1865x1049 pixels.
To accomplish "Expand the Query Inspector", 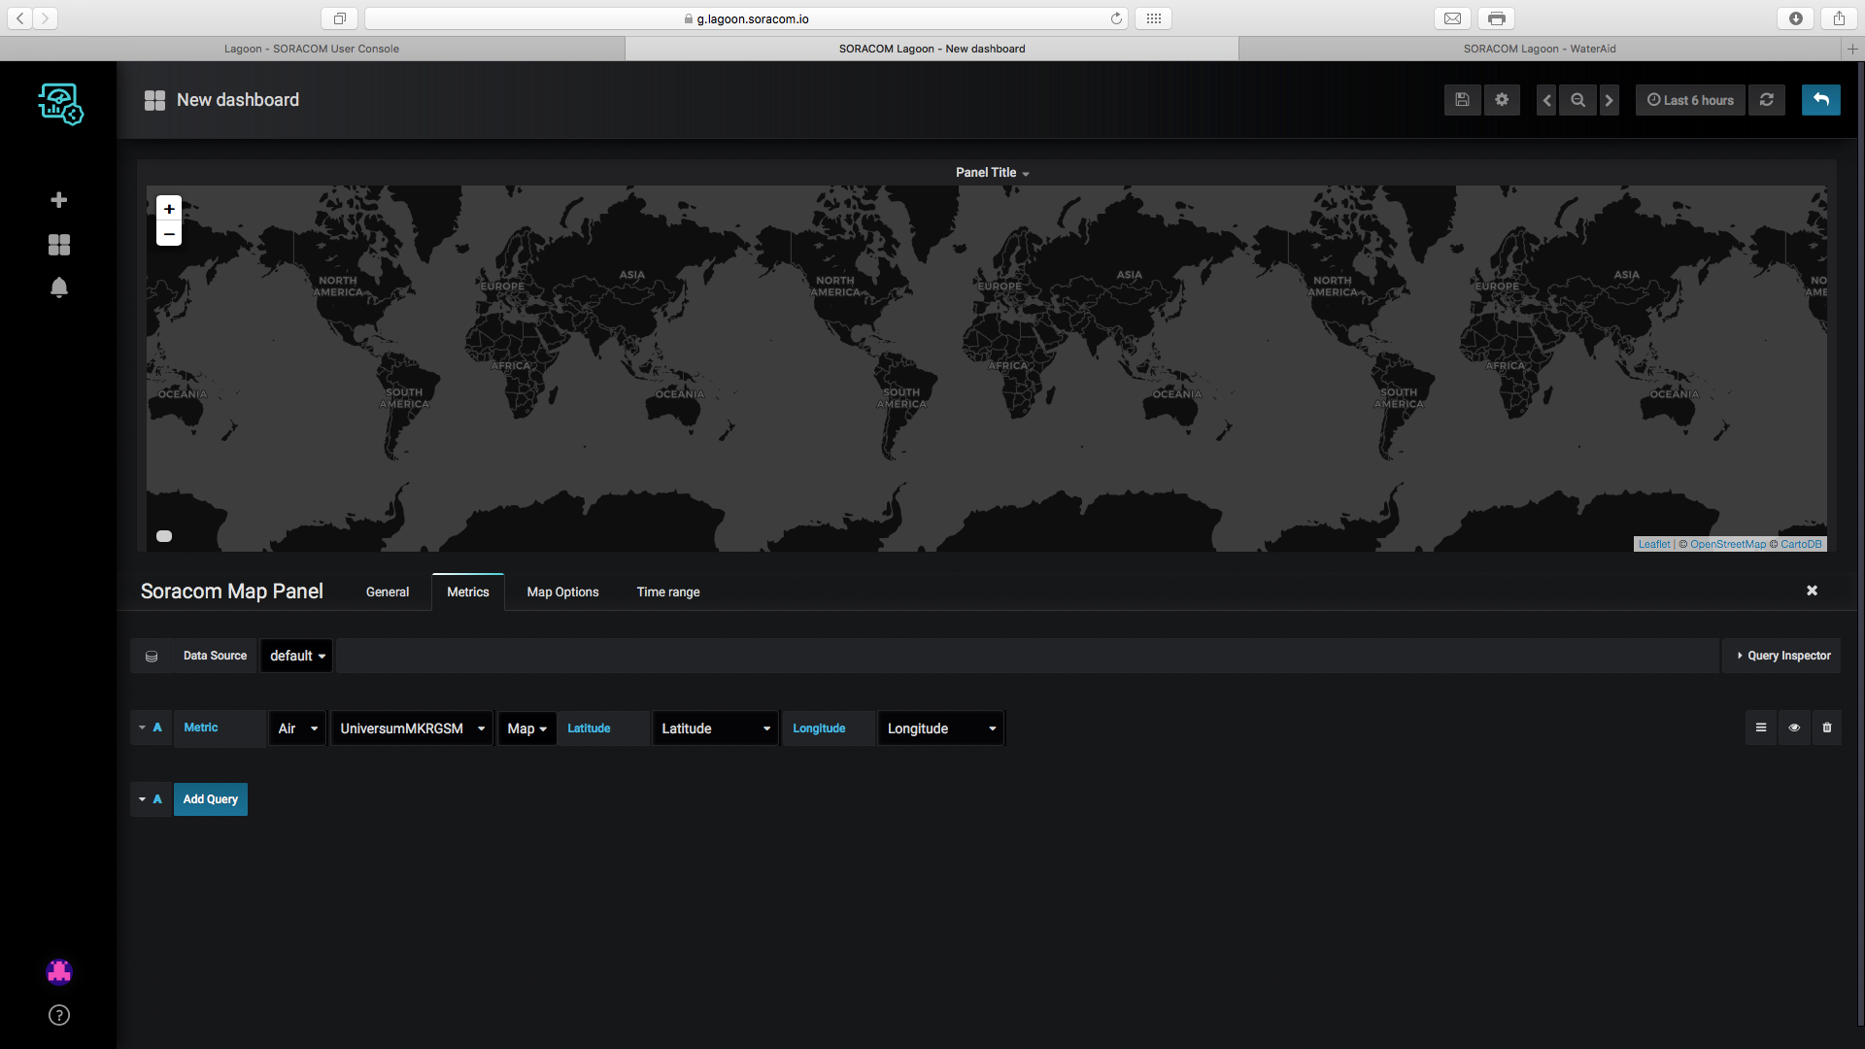I will [x=1782, y=656].
